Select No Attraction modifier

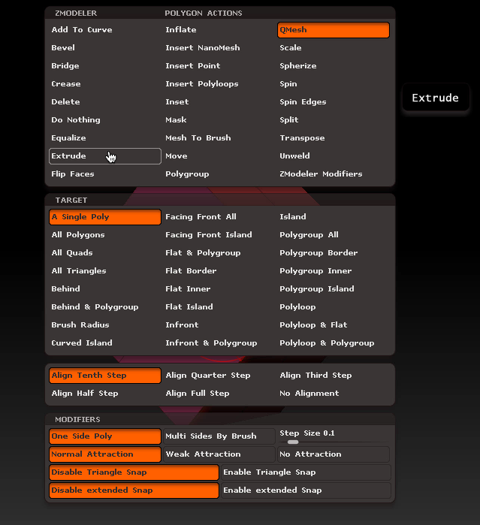click(x=334, y=454)
